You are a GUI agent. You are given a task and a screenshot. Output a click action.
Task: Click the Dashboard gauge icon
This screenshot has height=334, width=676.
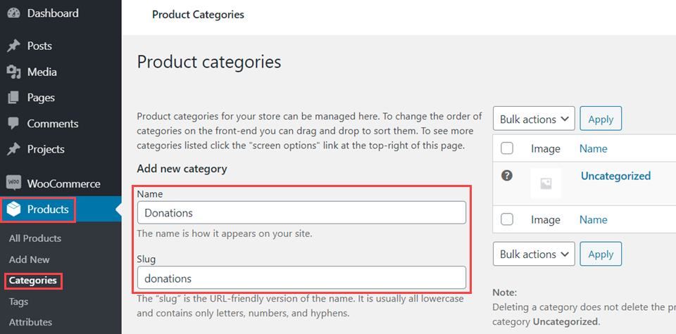pos(13,13)
